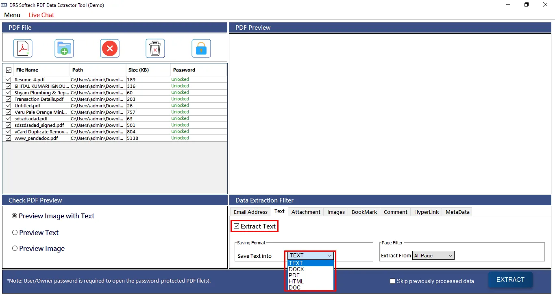Image resolution: width=555 pixels, height=296 pixels.
Task: Click the trash bin Remove All icon
Action: [155, 48]
